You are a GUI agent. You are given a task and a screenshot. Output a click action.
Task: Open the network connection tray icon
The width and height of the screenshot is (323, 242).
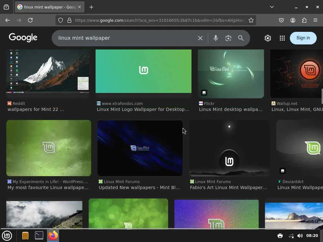(x=291, y=236)
